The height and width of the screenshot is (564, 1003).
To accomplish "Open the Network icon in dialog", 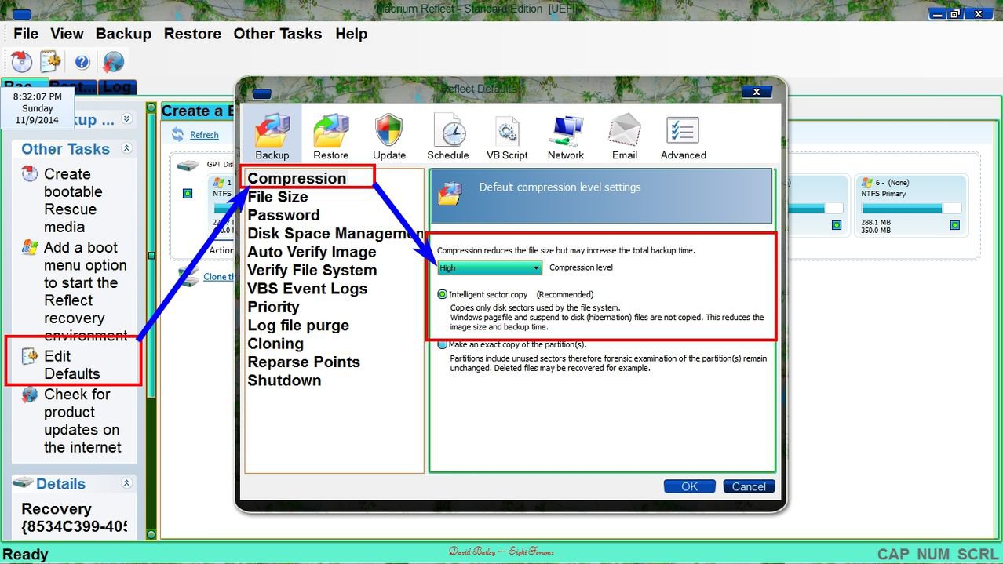I will pyautogui.click(x=566, y=130).
